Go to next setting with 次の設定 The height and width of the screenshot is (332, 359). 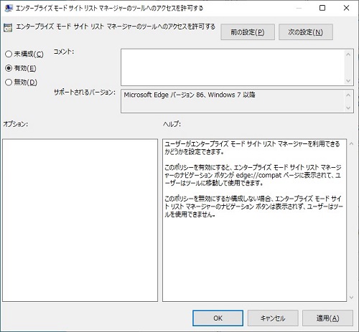pos(306,32)
